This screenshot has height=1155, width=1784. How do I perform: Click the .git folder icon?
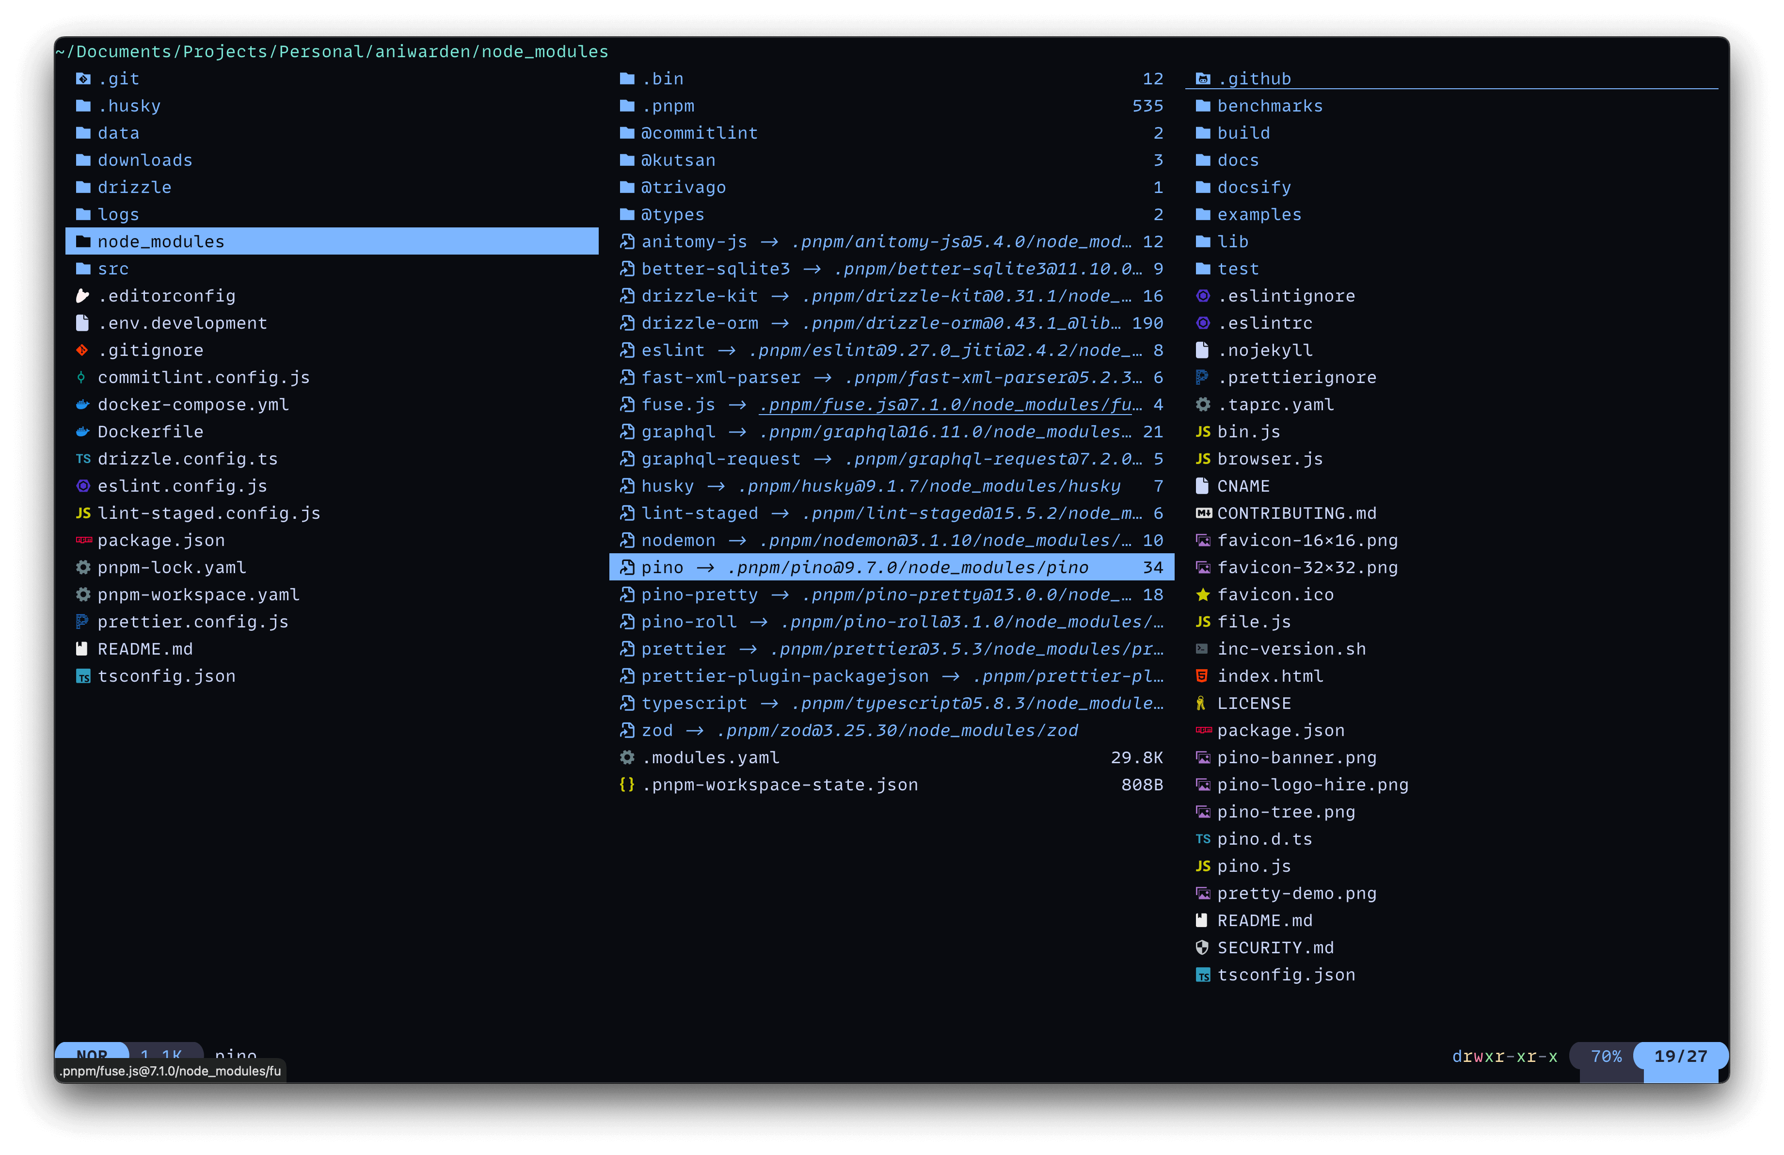pos(83,79)
